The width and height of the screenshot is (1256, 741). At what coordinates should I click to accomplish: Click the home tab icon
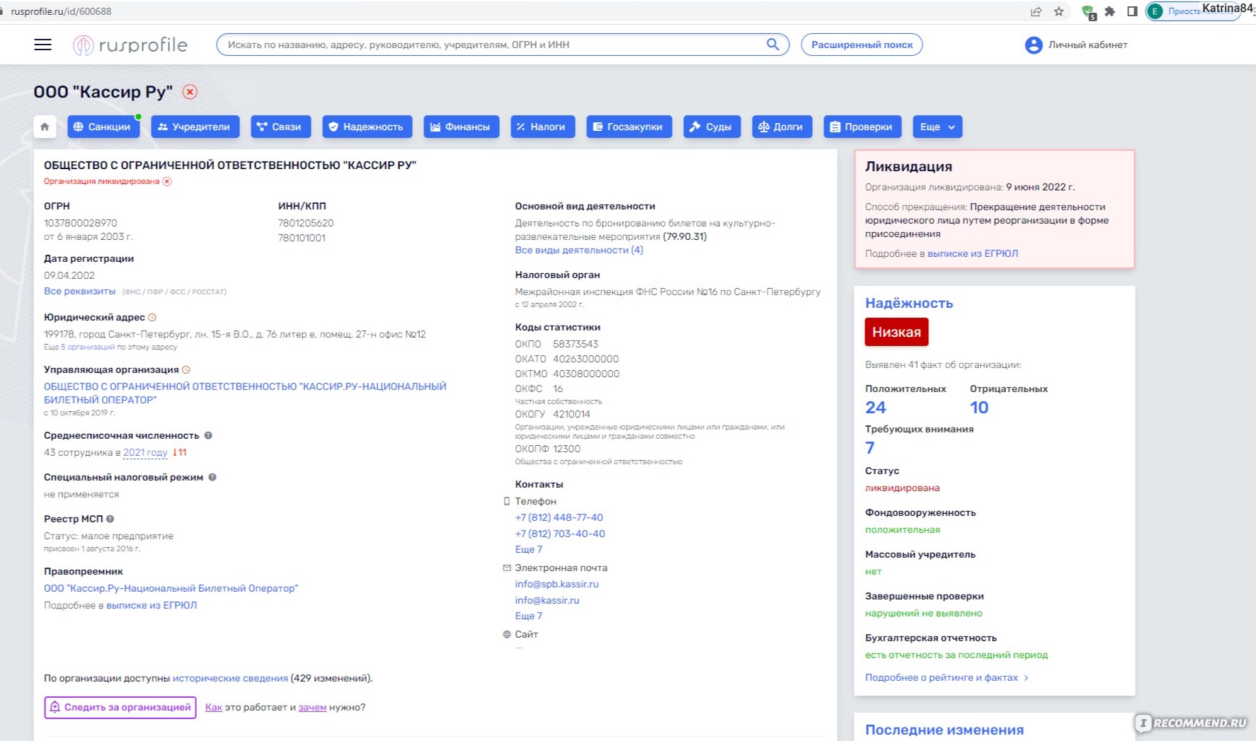[x=45, y=127]
